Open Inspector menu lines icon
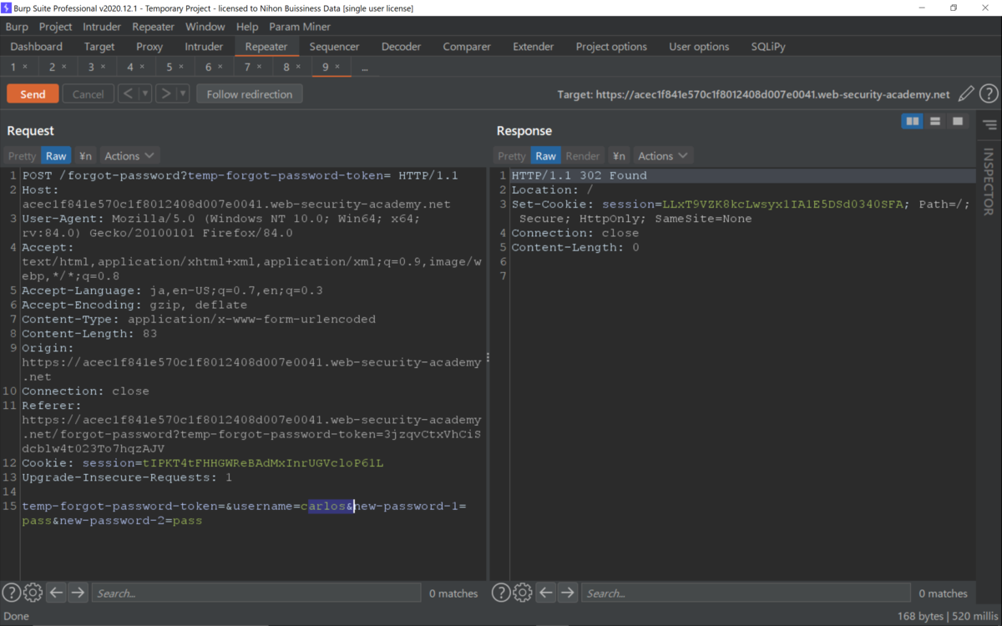Viewport: 1002px width, 626px height. pos(989,125)
